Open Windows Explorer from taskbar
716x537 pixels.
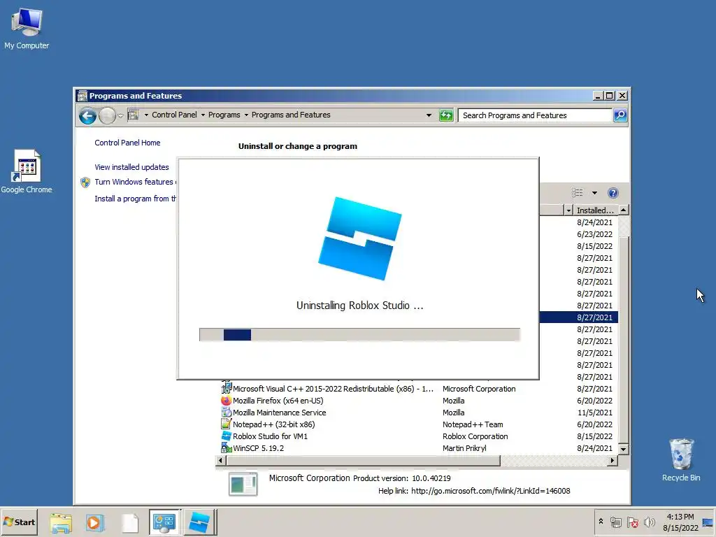[61, 522]
